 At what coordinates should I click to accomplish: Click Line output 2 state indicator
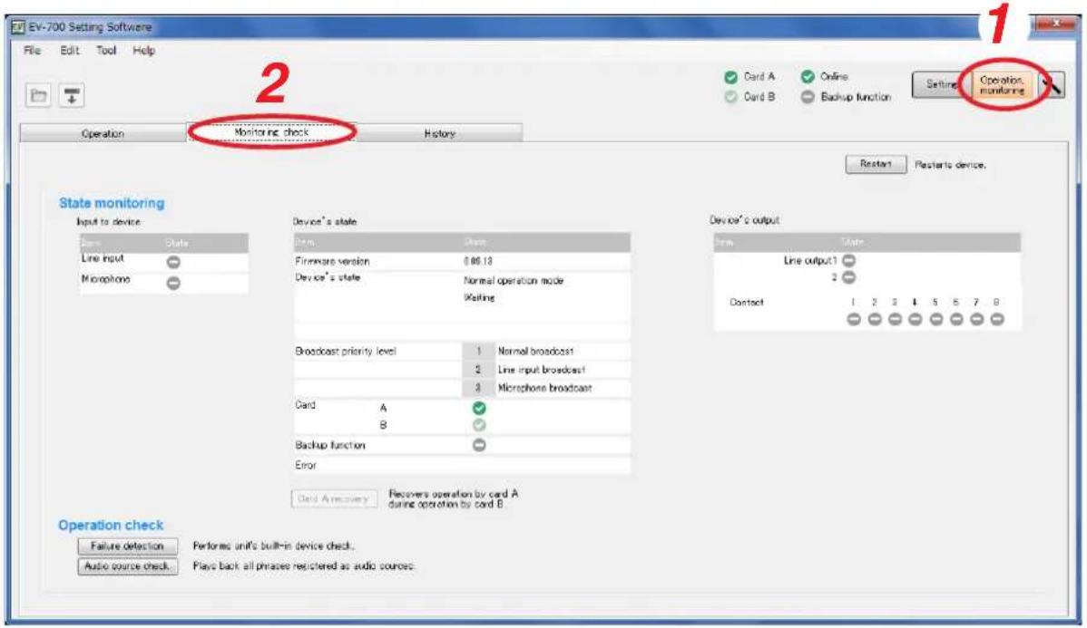[x=848, y=277]
